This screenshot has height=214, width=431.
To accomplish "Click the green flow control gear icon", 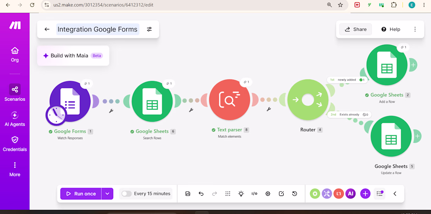I will click(315, 194).
